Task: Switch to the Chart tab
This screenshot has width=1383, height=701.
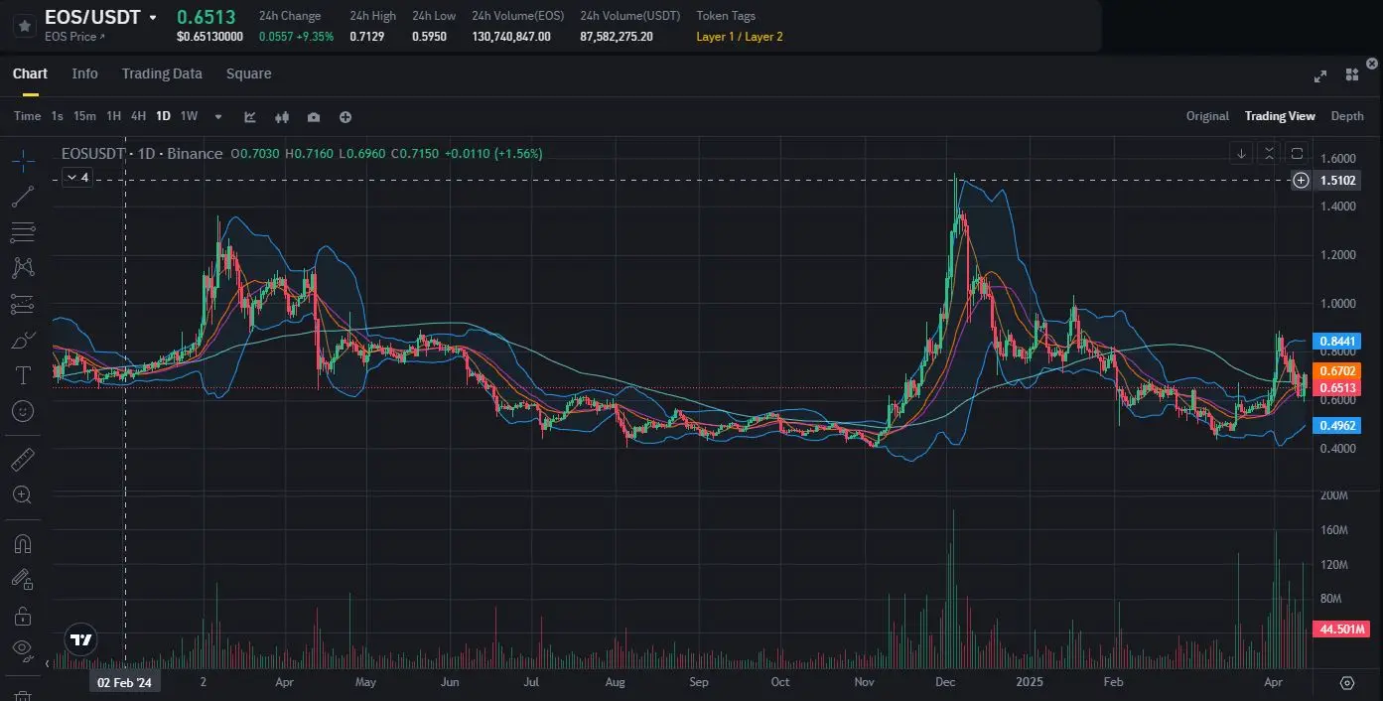Action: [30, 73]
